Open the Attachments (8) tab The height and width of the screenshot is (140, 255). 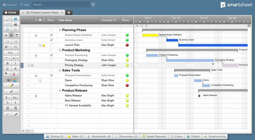pos(99,137)
